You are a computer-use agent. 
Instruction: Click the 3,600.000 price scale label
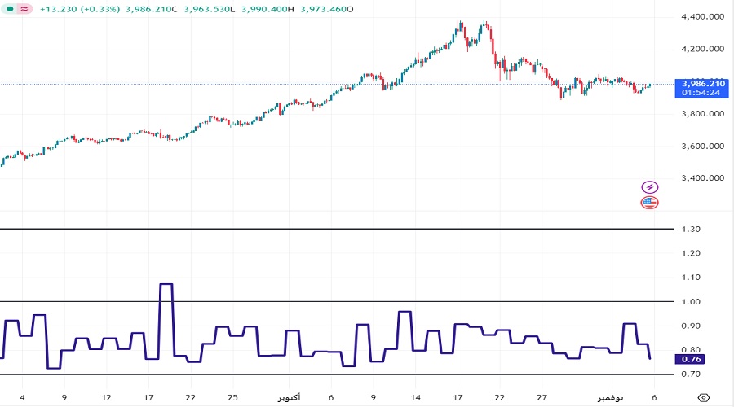[702, 147]
